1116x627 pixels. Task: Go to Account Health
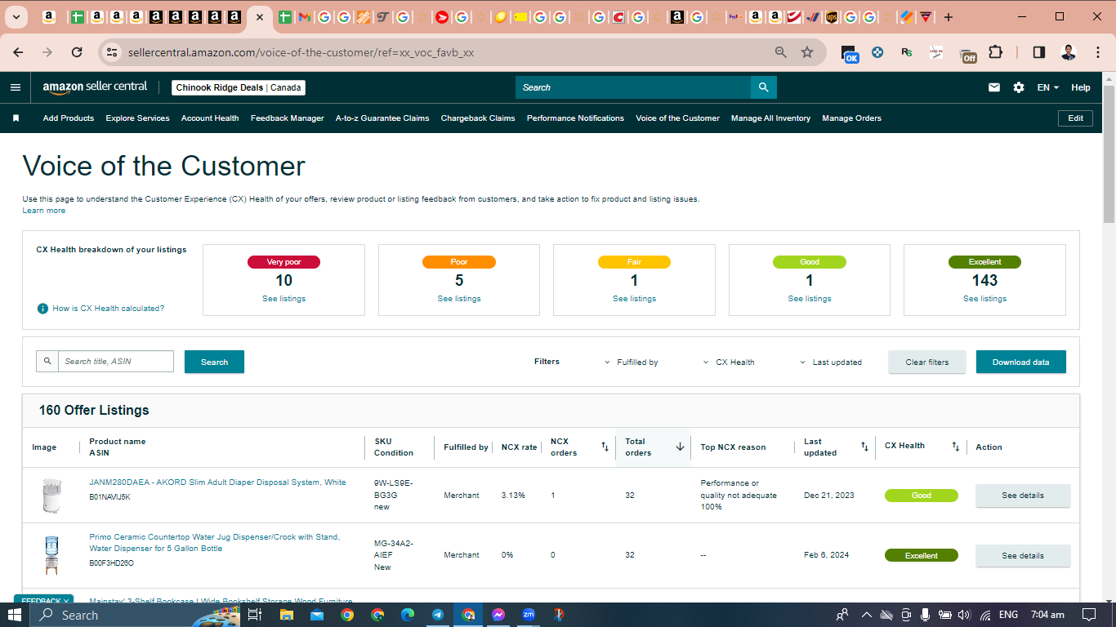point(210,118)
